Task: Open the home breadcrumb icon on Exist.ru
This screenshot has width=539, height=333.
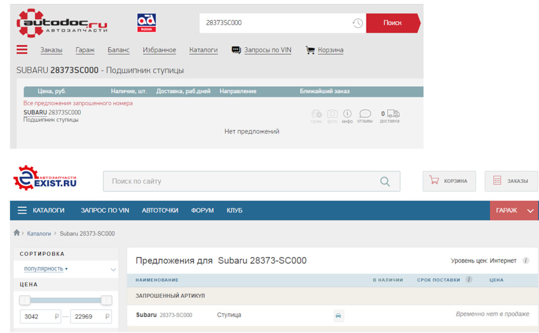Action: (x=16, y=233)
